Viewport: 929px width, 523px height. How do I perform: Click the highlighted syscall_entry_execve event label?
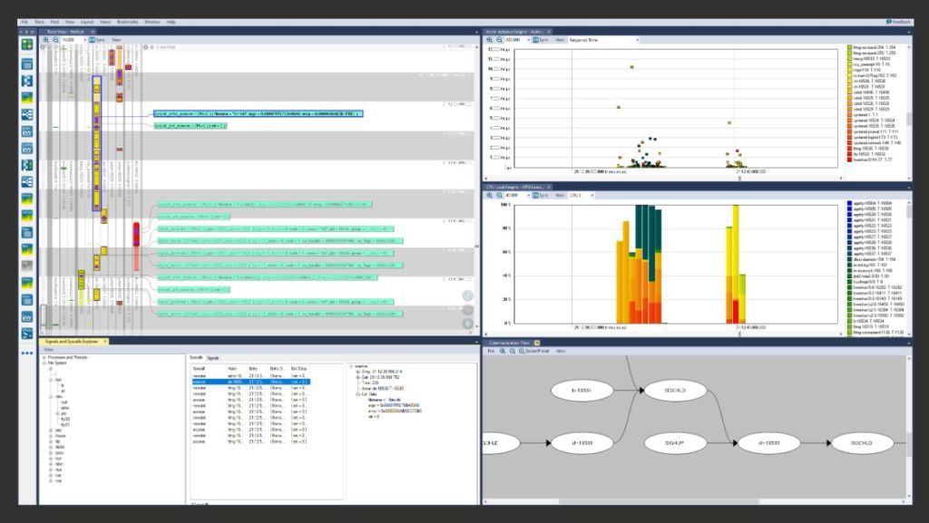pos(258,113)
